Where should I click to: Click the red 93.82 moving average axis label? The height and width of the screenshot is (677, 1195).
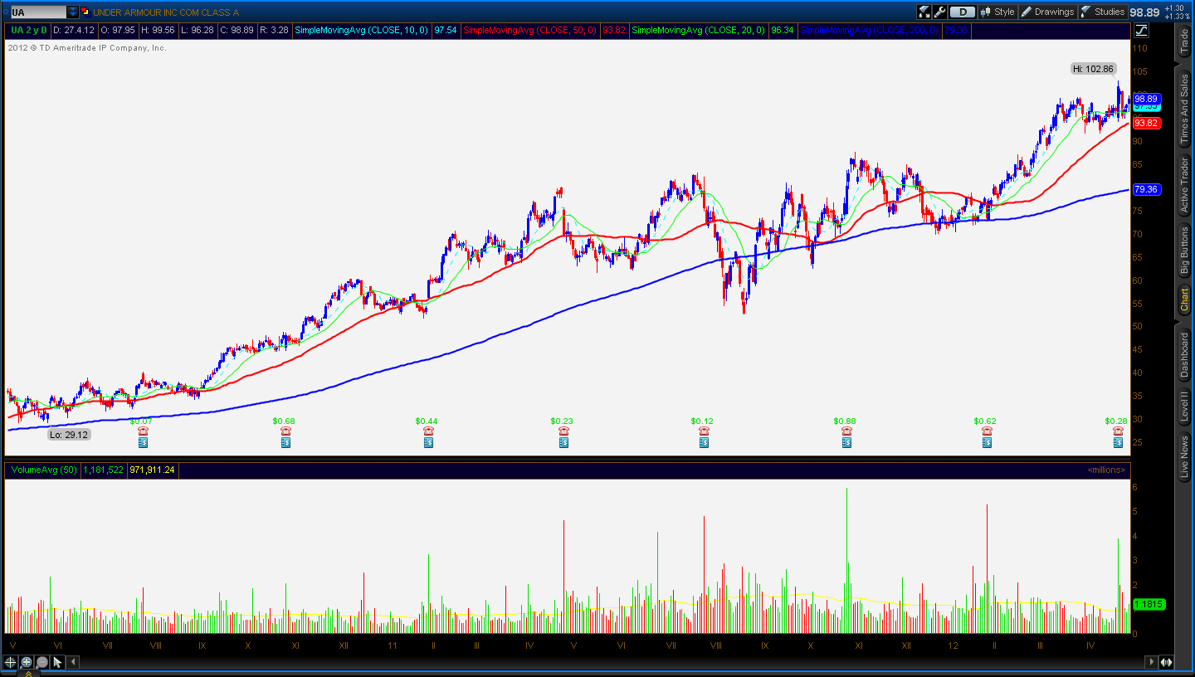pyautogui.click(x=1146, y=123)
